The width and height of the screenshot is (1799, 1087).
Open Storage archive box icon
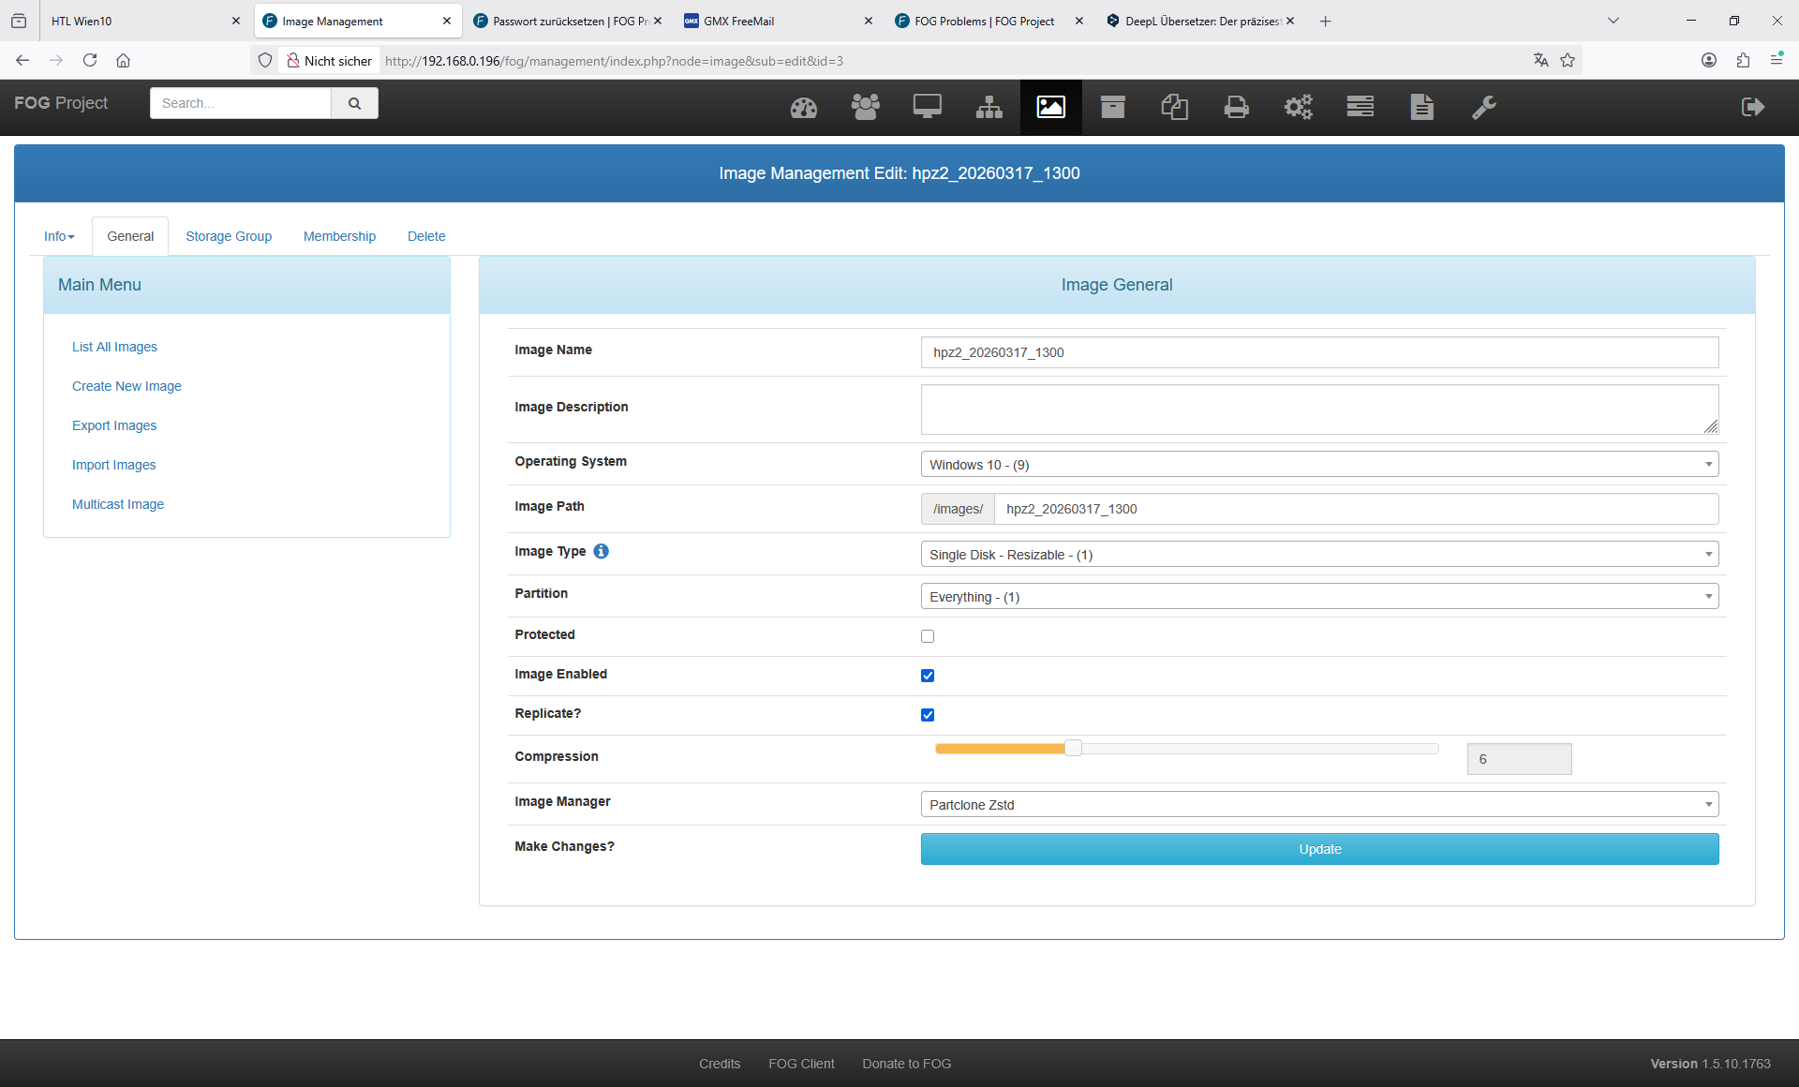tap(1112, 108)
